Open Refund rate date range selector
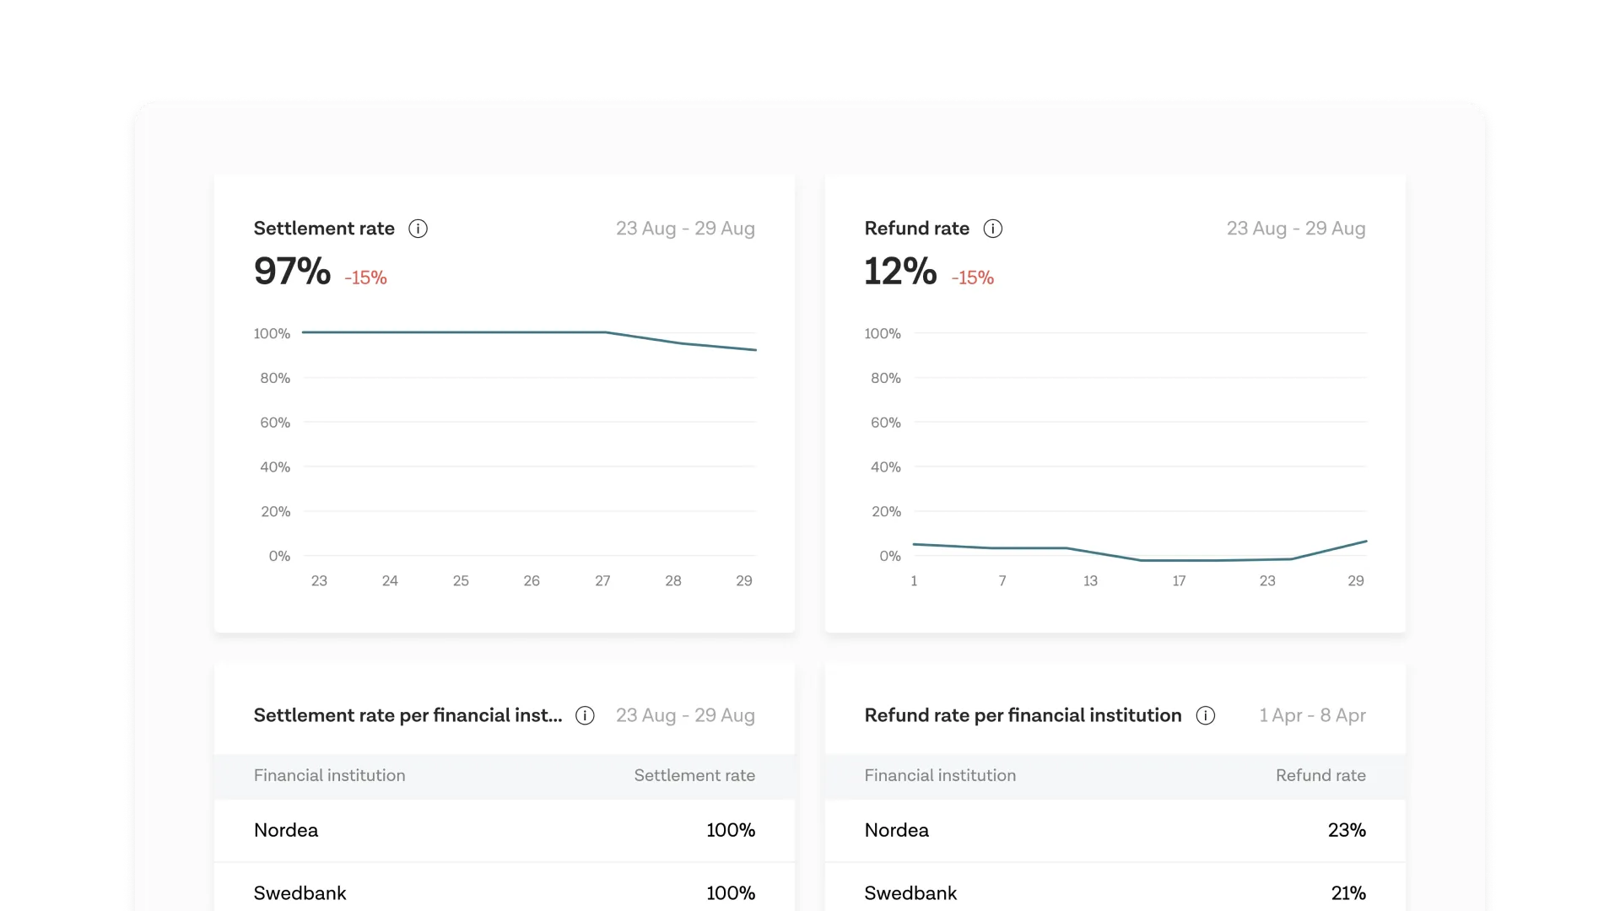Image resolution: width=1620 pixels, height=911 pixels. pos(1295,229)
